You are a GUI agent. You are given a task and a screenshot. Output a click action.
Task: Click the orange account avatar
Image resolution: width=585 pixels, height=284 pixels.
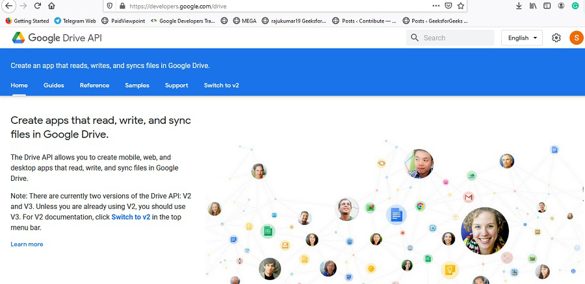tap(576, 38)
